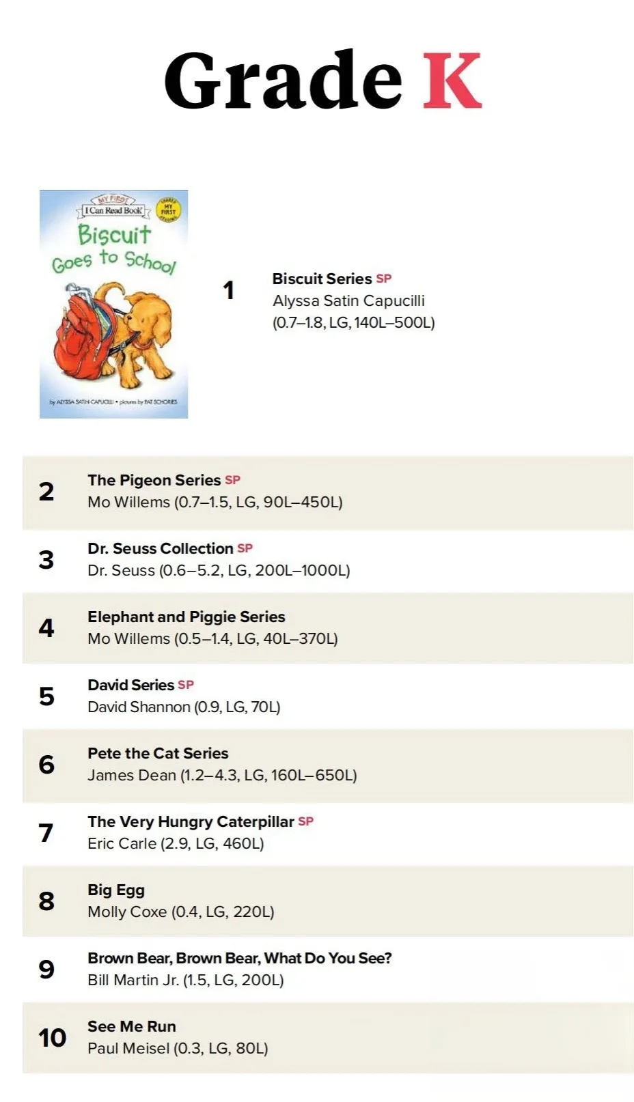
Task: Select the Biscuit Series title
Action: (322, 279)
